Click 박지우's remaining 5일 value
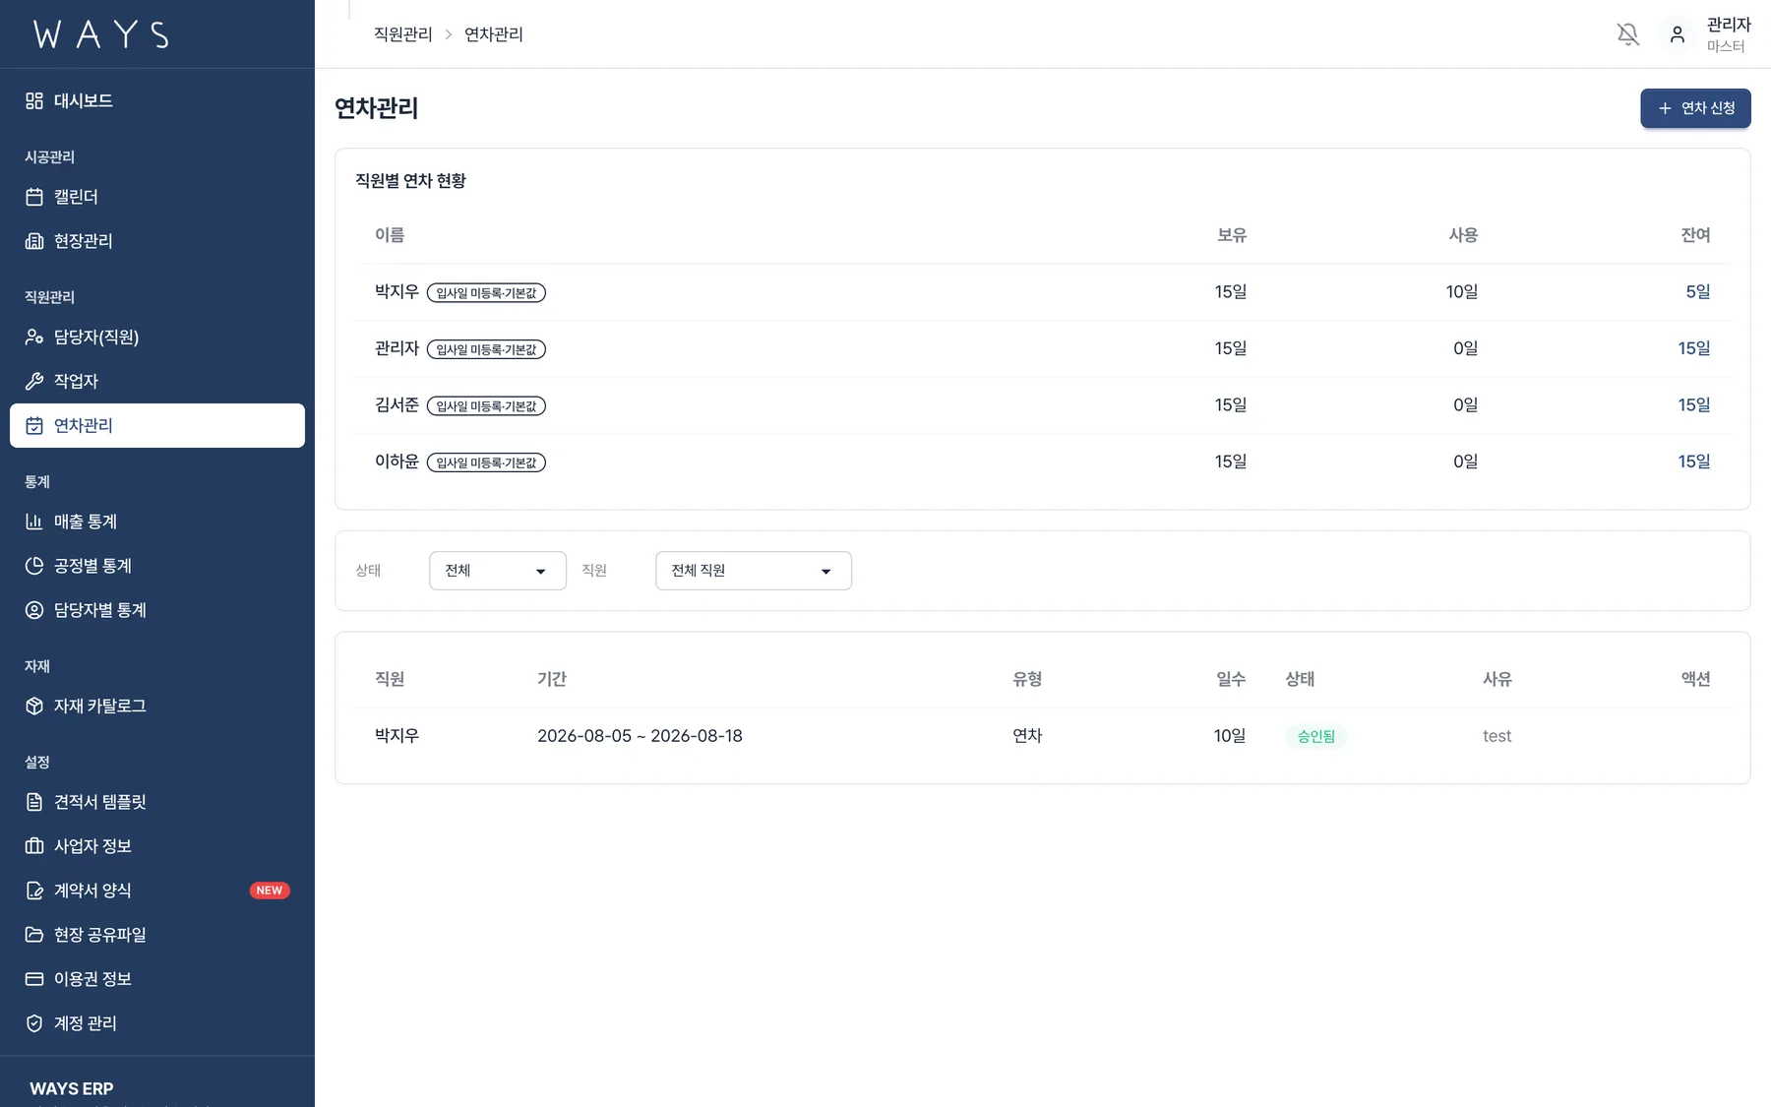 tap(1698, 292)
